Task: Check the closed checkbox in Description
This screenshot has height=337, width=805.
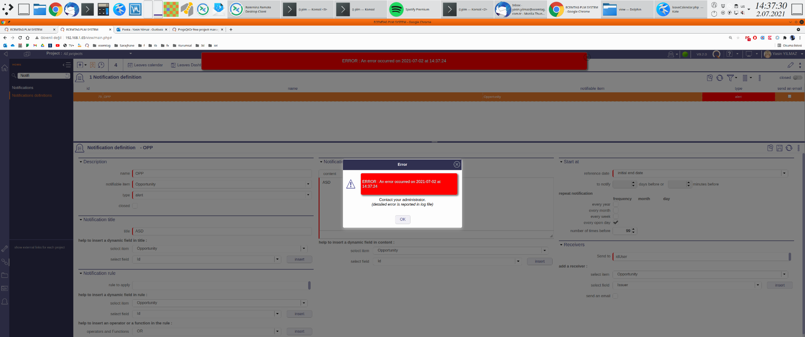Action: (x=135, y=206)
